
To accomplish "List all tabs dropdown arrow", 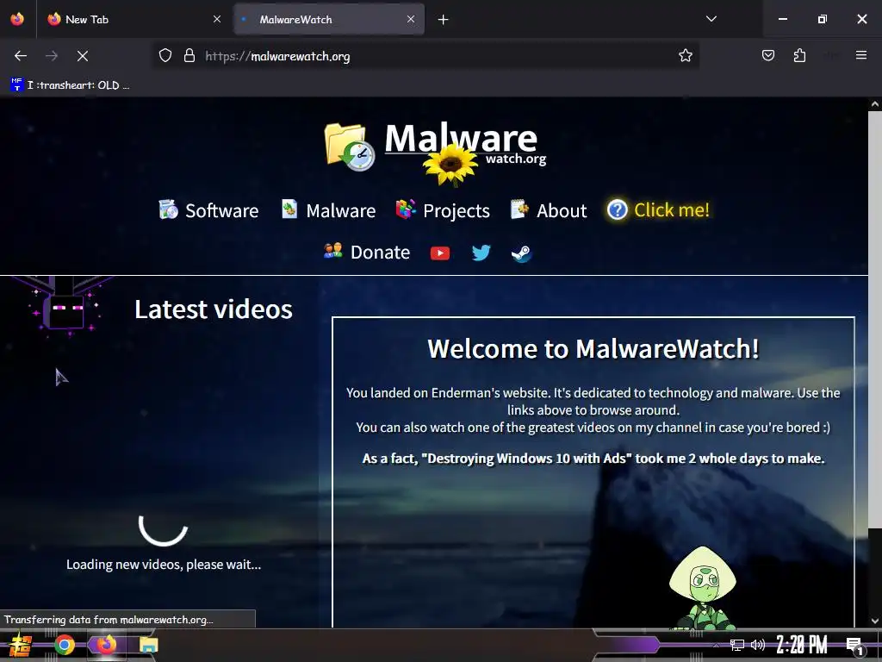I will coord(711,19).
